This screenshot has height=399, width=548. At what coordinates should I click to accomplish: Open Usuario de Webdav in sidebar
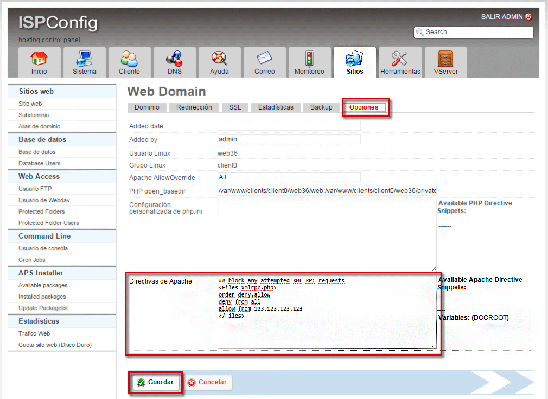click(44, 200)
